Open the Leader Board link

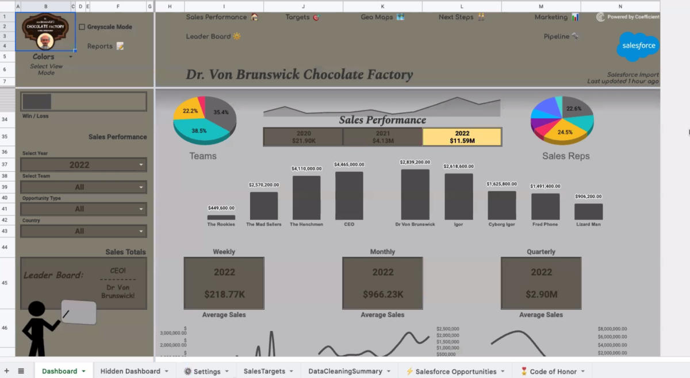pos(213,36)
